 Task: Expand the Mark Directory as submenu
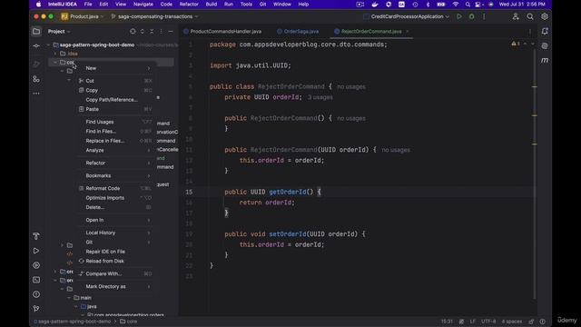115,287
